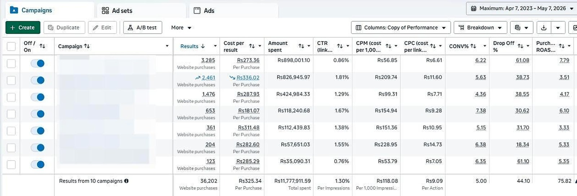Viewport: 577px width, 196px height.
Task: Open Columns: Copy of Performance dropdown
Action: pyautogui.click(x=401, y=27)
